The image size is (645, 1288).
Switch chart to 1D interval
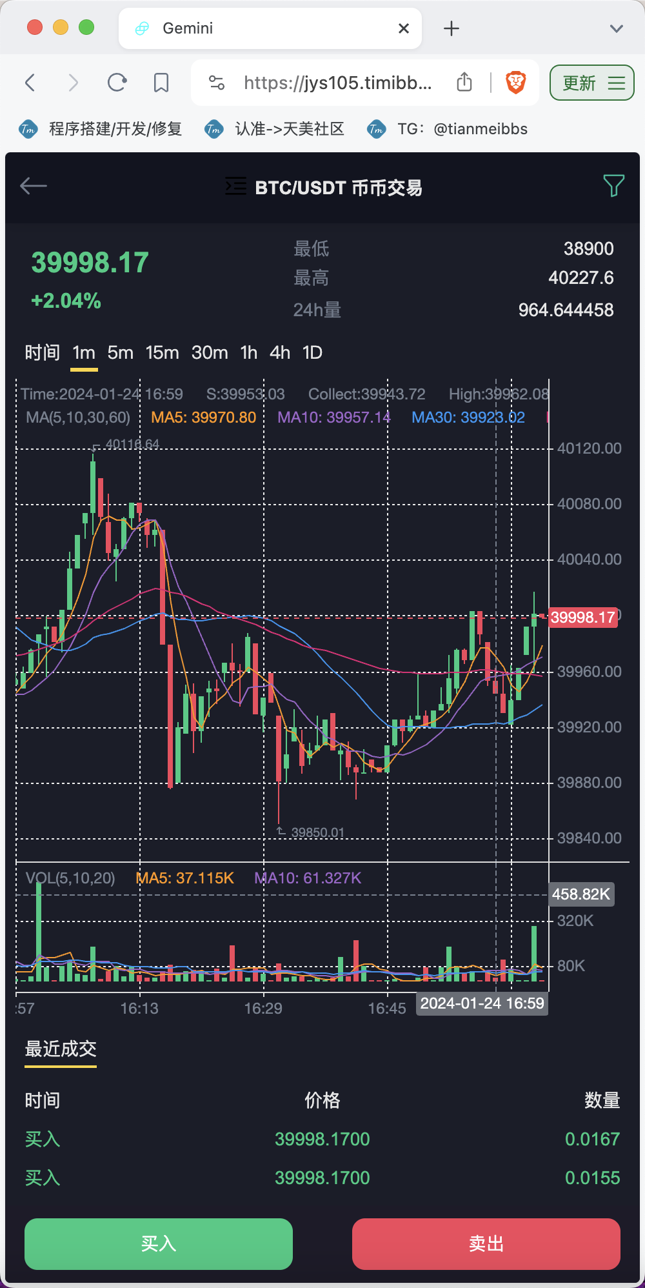click(x=312, y=353)
